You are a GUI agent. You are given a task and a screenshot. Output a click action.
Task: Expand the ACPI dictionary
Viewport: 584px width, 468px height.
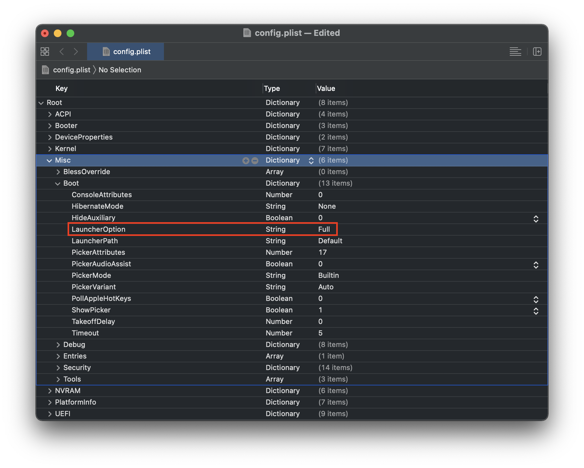tap(50, 114)
